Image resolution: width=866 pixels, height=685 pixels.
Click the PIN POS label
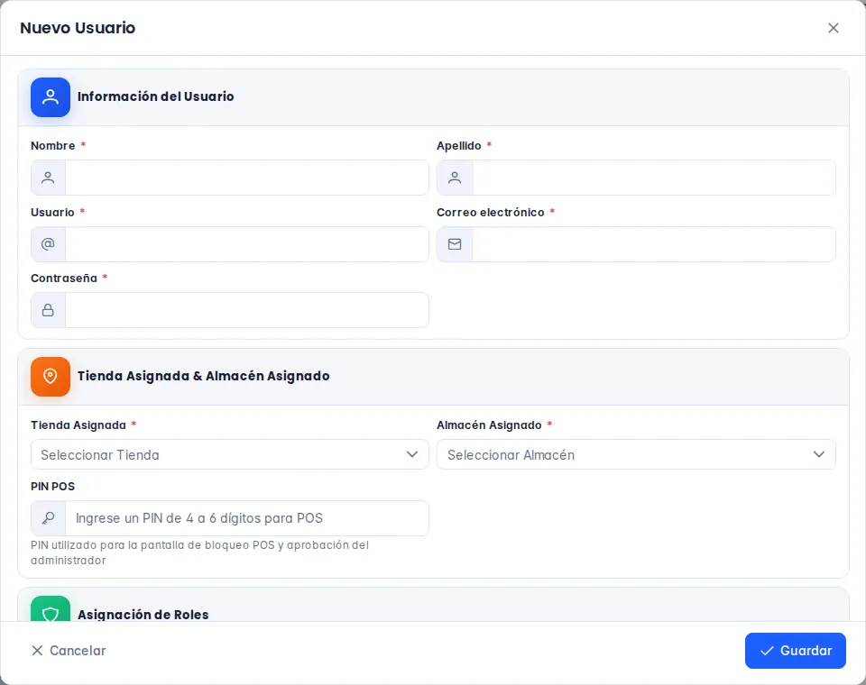click(x=52, y=487)
